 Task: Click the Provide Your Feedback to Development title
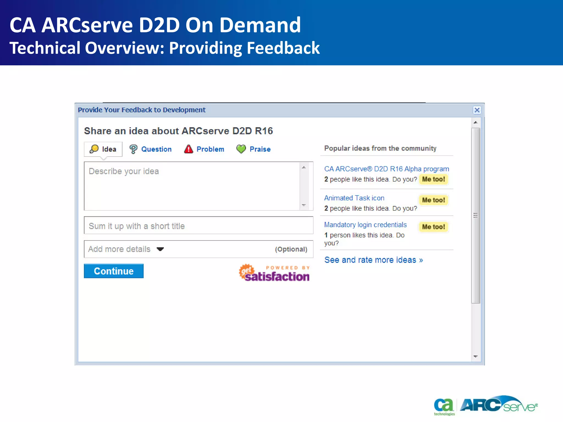click(x=142, y=110)
